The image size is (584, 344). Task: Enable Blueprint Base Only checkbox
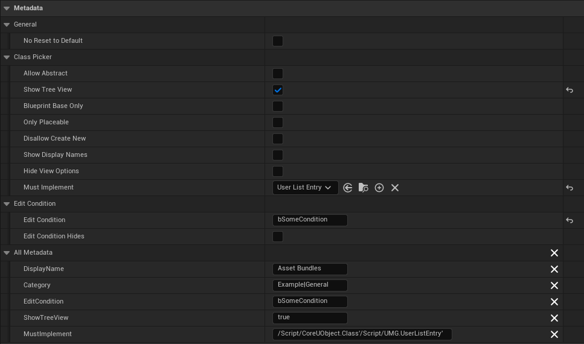pyautogui.click(x=277, y=106)
